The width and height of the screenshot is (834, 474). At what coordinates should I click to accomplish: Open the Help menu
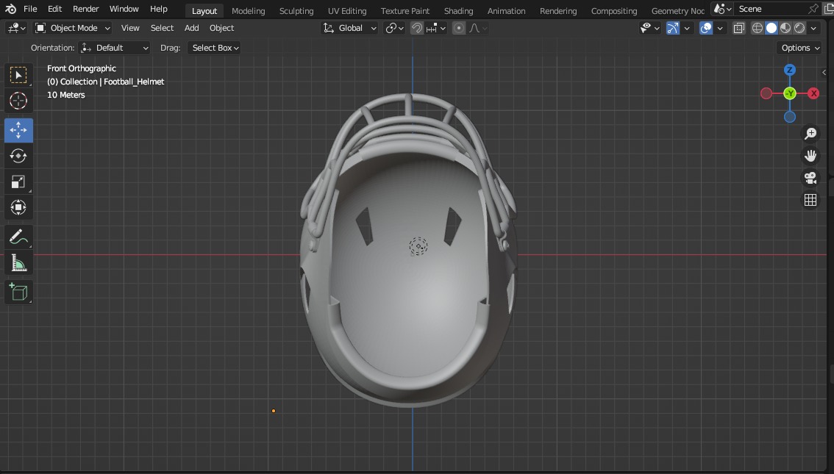pos(159,9)
